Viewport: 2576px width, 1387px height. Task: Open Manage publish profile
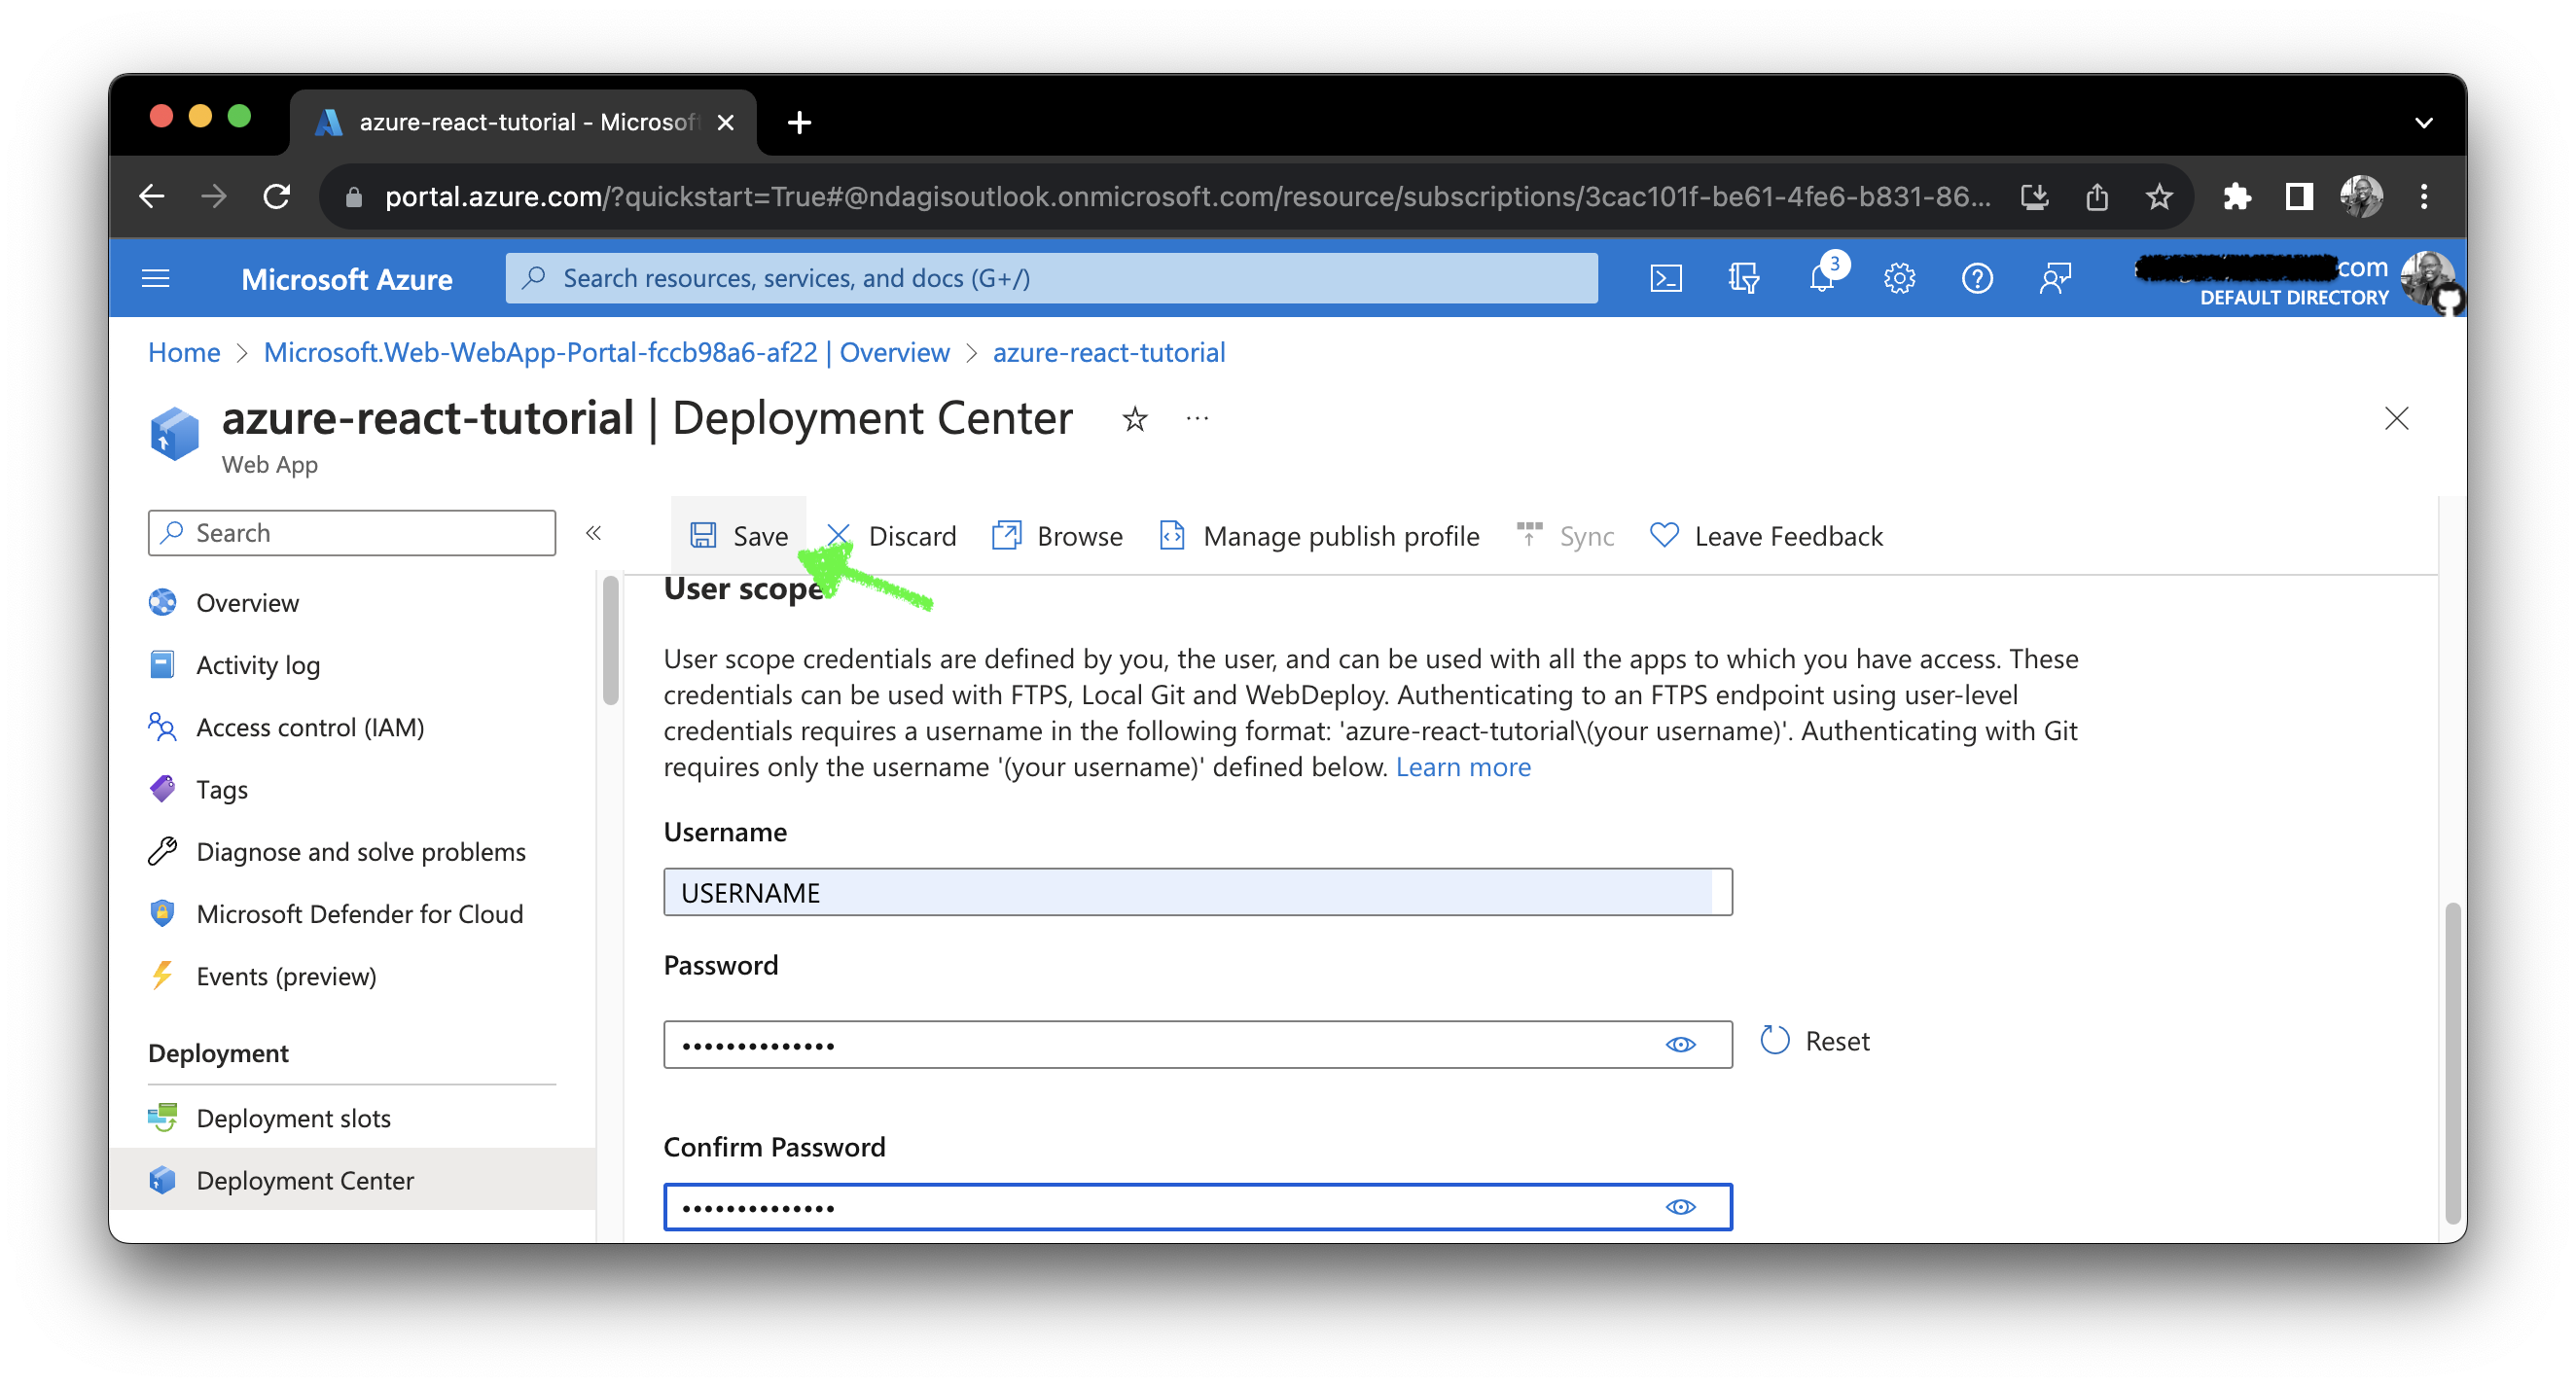(1319, 536)
